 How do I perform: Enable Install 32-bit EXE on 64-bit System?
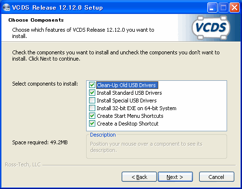click(92, 108)
